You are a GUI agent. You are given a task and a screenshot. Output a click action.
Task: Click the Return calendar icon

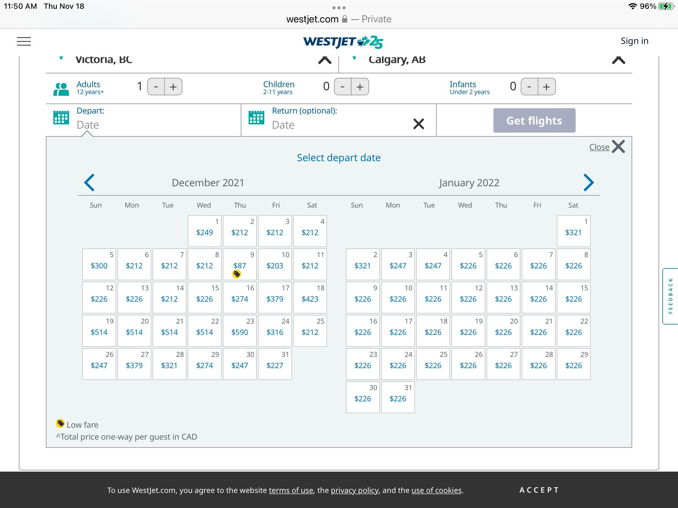pos(256,118)
